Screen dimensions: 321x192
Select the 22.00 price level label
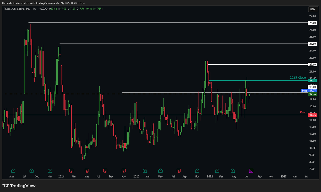point(312,65)
